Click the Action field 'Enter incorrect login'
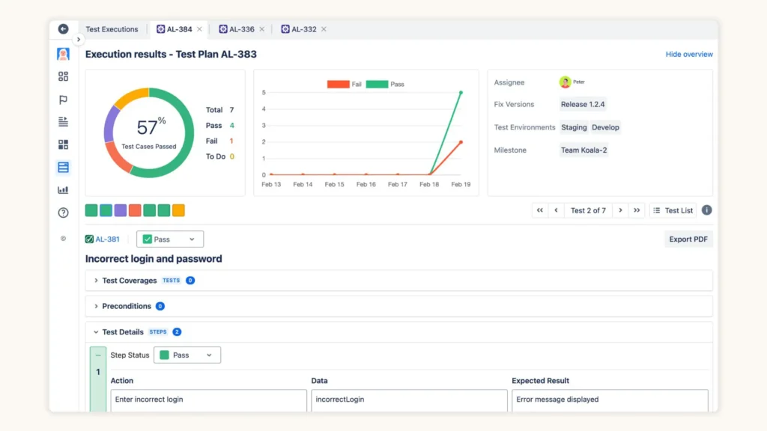Image resolution: width=767 pixels, height=431 pixels. (208, 400)
